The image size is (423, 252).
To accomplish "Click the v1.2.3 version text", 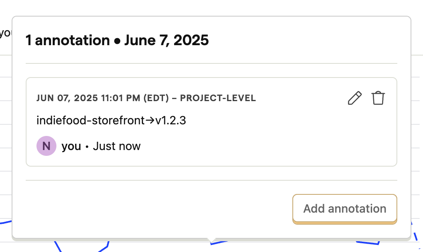I will coord(170,120).
